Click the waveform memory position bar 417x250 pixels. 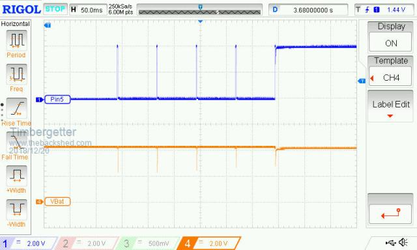click(x=200, y=10)
